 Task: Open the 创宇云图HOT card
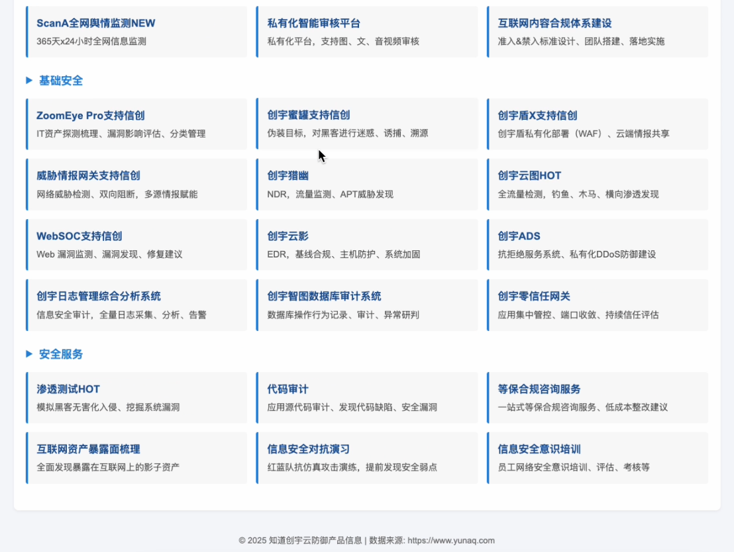point(598,184)
